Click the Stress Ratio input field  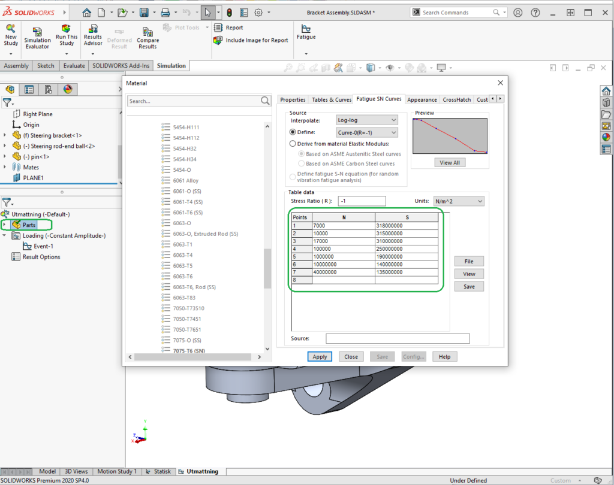coord(362,201)
